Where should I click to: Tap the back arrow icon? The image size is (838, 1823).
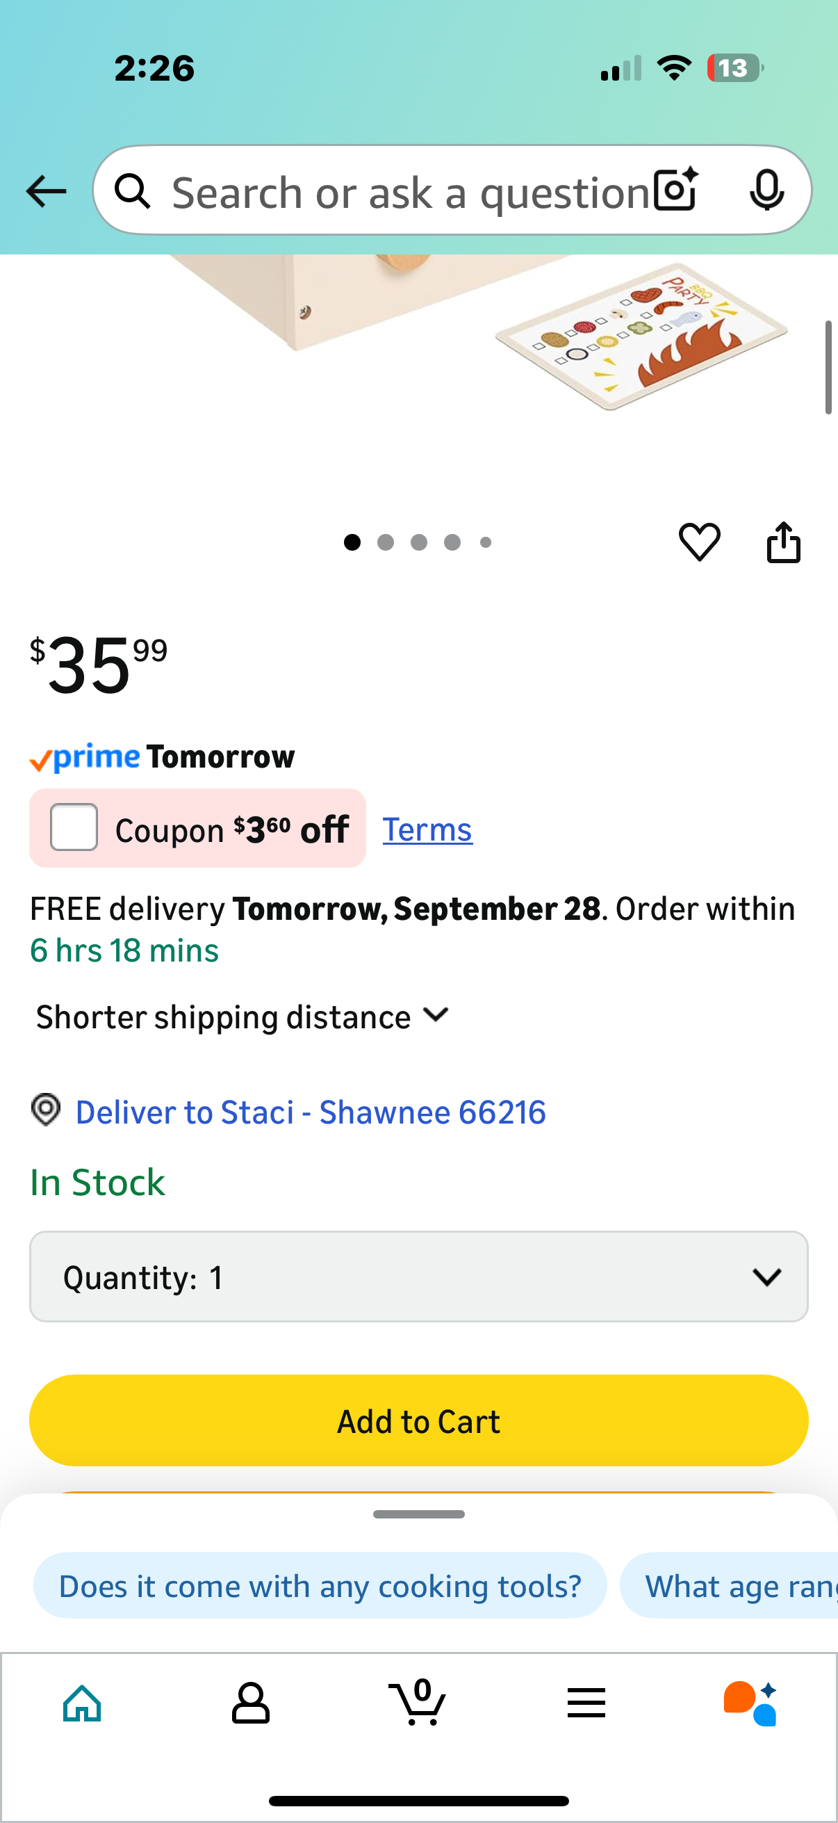tap(46, 191)
